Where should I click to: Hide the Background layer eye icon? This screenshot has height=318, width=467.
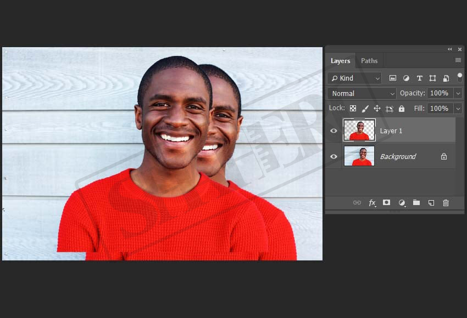(333, 156)
